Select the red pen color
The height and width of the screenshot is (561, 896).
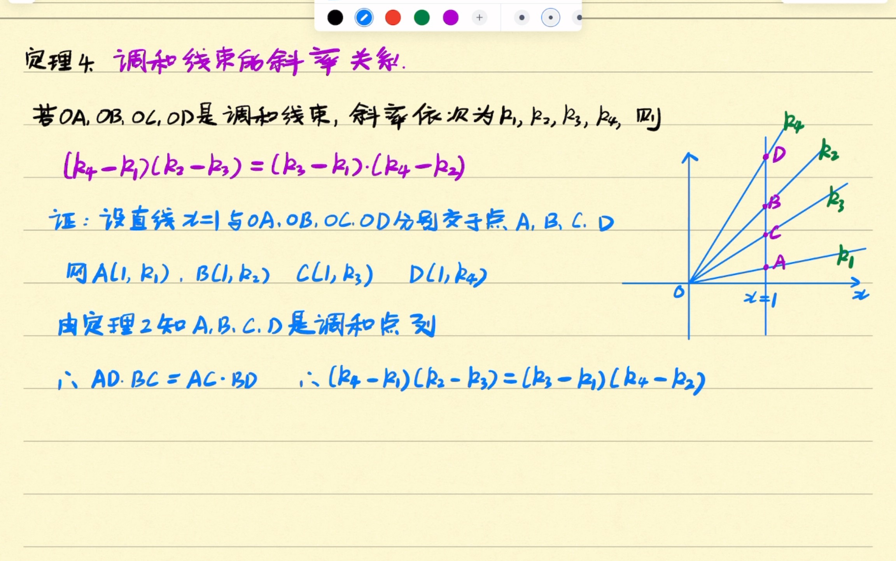tap(393, 18)
